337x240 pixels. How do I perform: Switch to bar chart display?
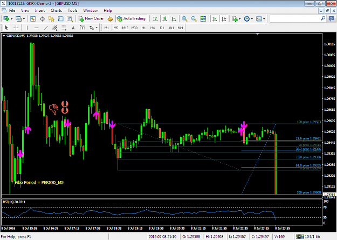155,19
